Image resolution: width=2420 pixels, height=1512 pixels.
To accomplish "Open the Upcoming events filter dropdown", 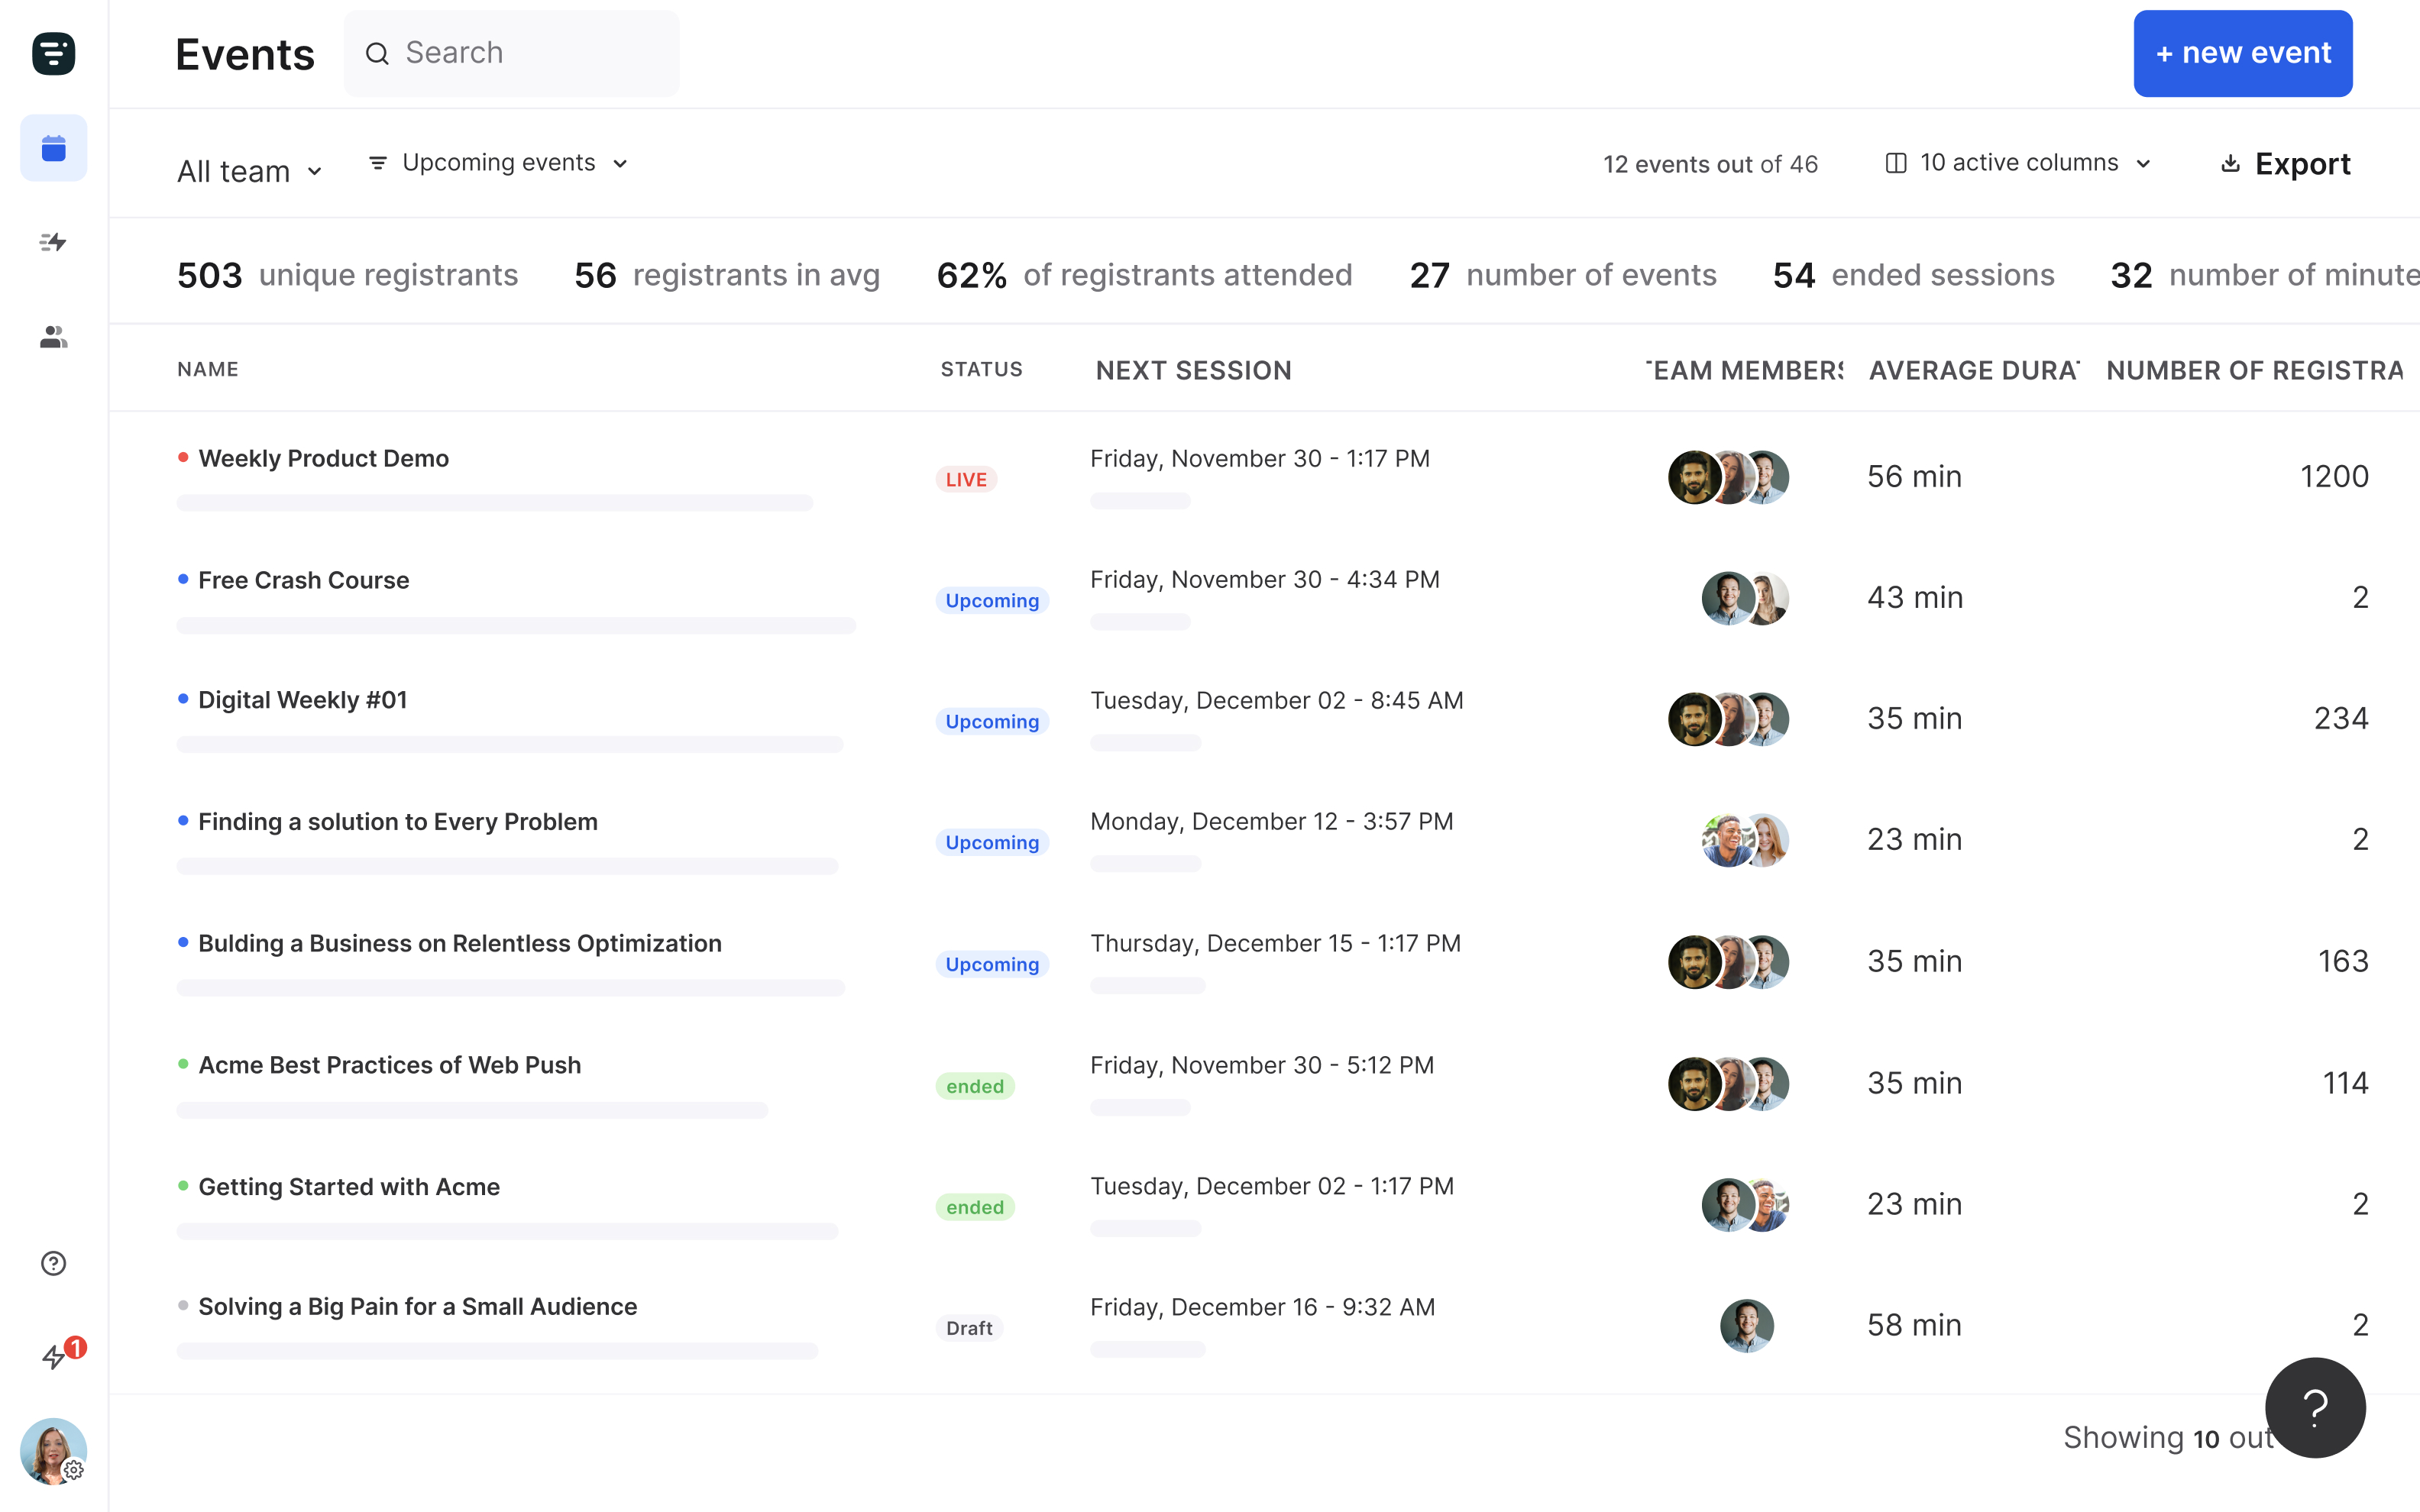I will [498, 163].
